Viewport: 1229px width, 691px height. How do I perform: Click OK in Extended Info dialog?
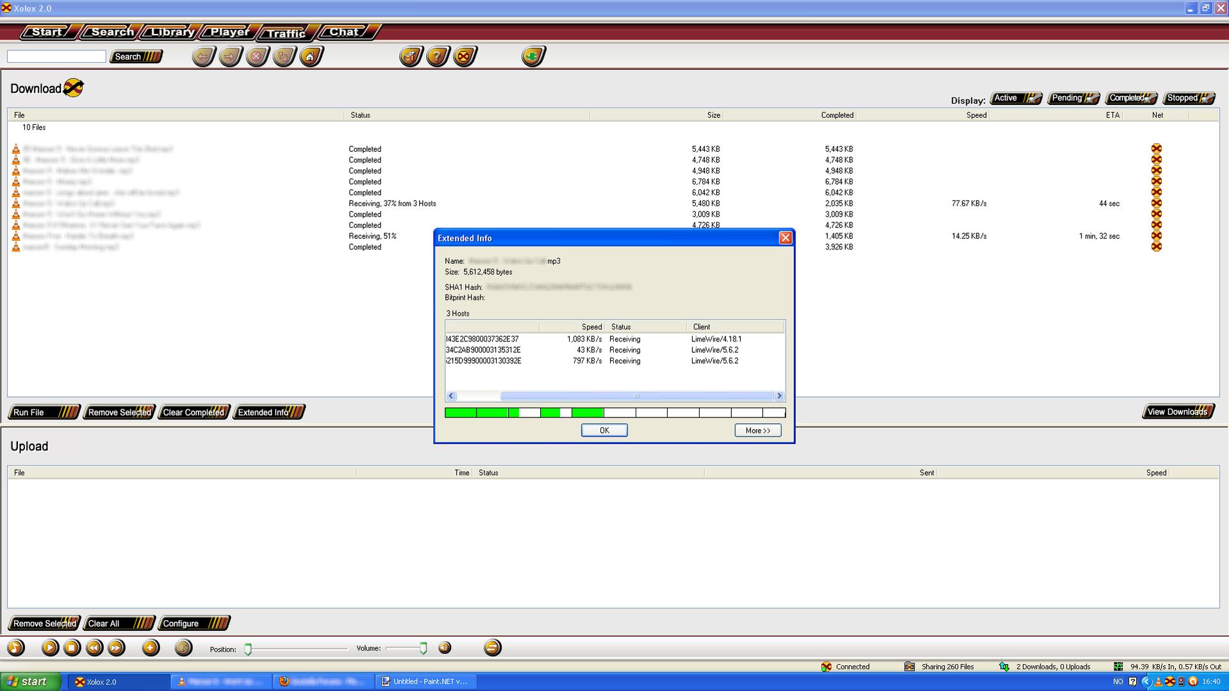click(604, 430)
